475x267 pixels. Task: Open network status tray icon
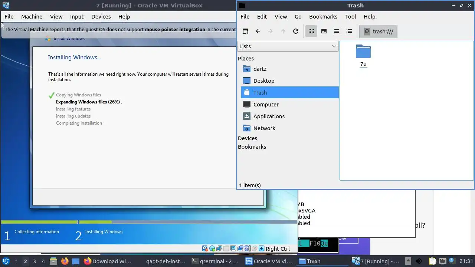tap(442, 261)
